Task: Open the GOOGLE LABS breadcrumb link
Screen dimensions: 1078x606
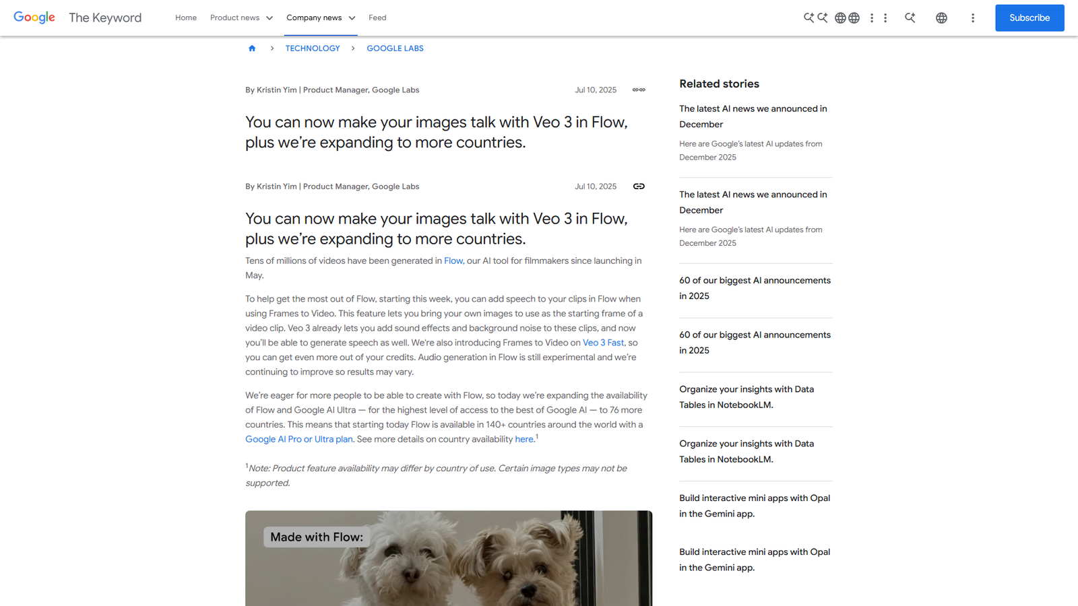Action: [395, 48]
